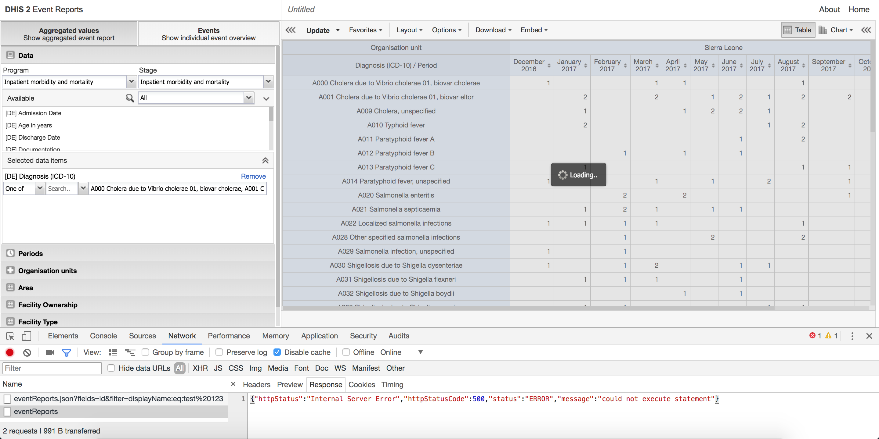Viewport: 879px width, 439px height.
Task: Toggle the network filter funnel icon
Action: point(67,352)
